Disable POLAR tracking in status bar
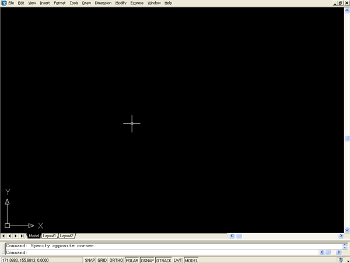Viewport: 350px width, 263px height. [132, 260]
